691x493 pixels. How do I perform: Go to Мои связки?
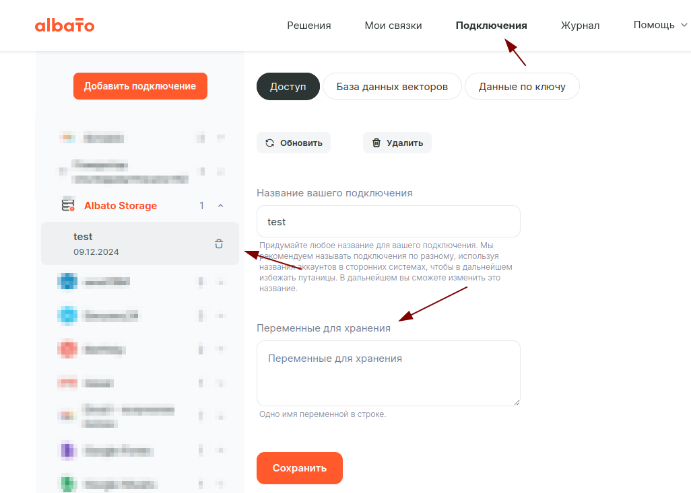coord(393,26)
